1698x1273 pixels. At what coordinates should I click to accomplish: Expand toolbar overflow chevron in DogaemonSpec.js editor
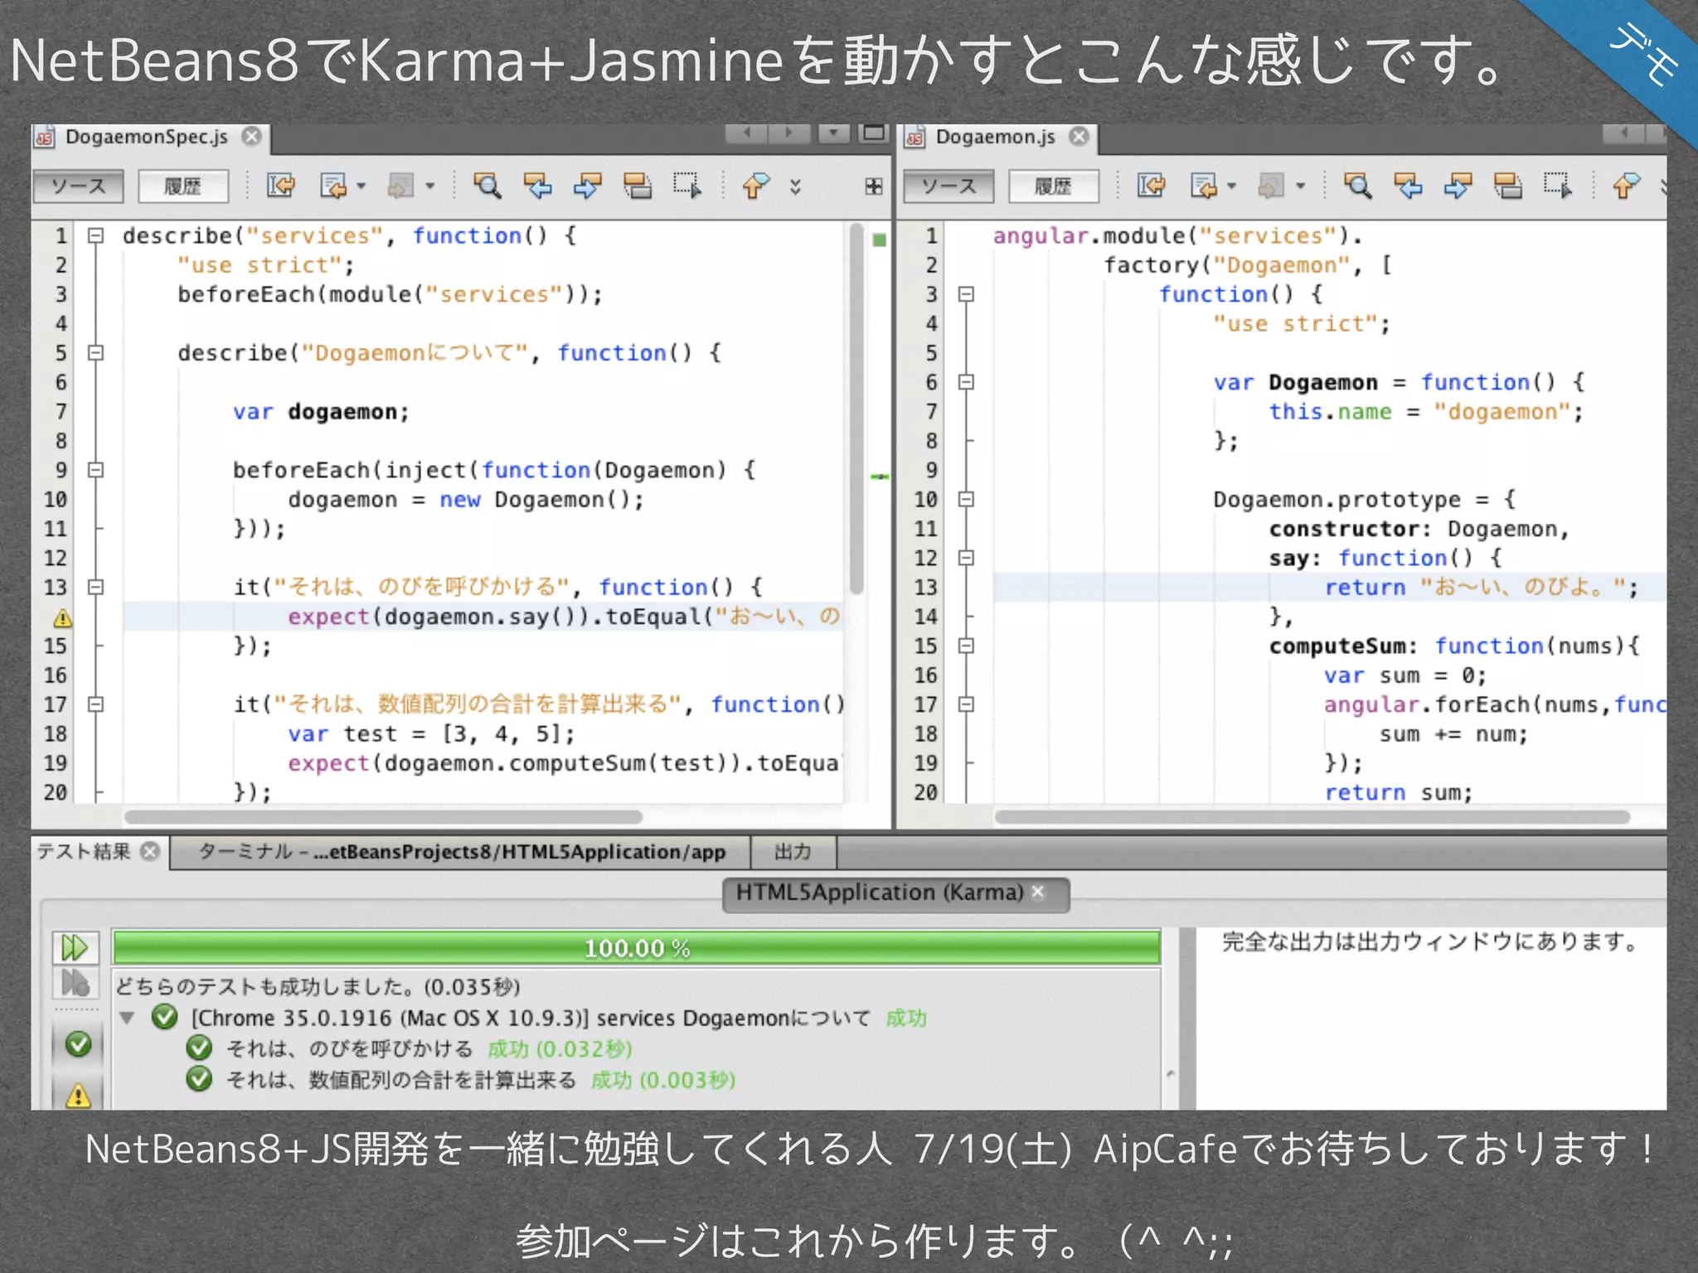[x=795, y=186]
